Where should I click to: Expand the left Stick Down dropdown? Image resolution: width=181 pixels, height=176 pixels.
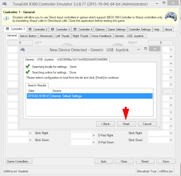pos(30,140)
